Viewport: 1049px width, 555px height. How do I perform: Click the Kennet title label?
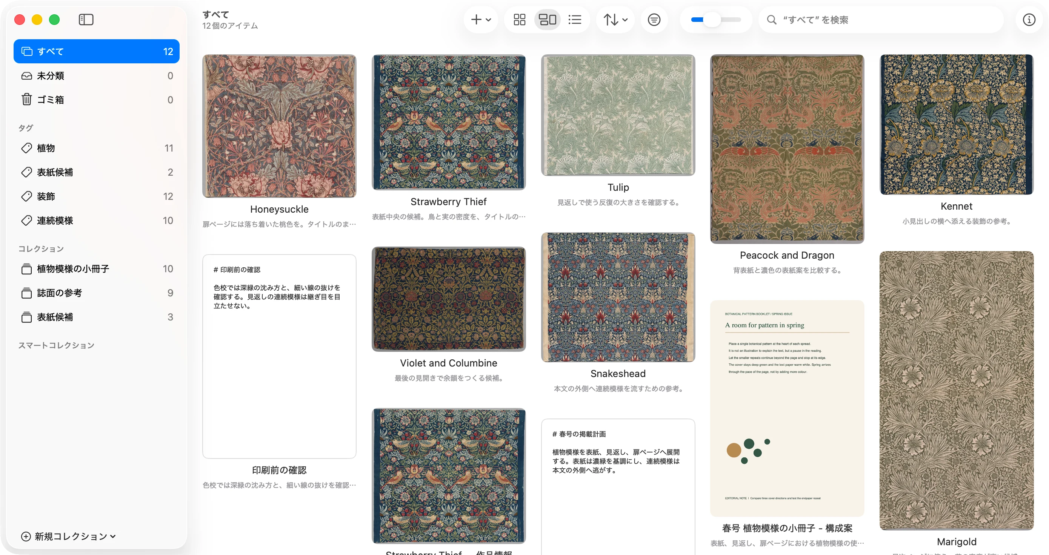(x=956, y=206)
